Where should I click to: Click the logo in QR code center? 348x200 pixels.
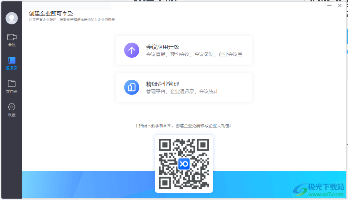pyautogui.click(x=184, y=164)
